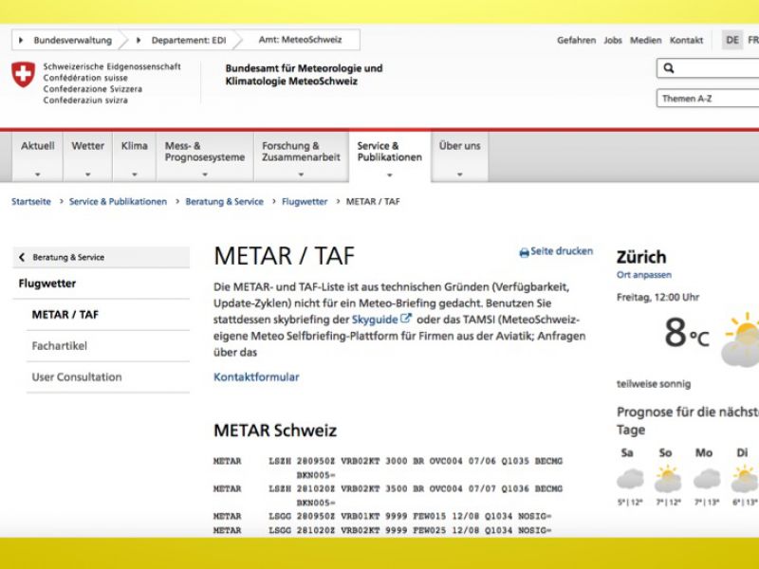Select the Tuesday forecast weather icon
Screen dimensions: 759x569
(744, 479)
